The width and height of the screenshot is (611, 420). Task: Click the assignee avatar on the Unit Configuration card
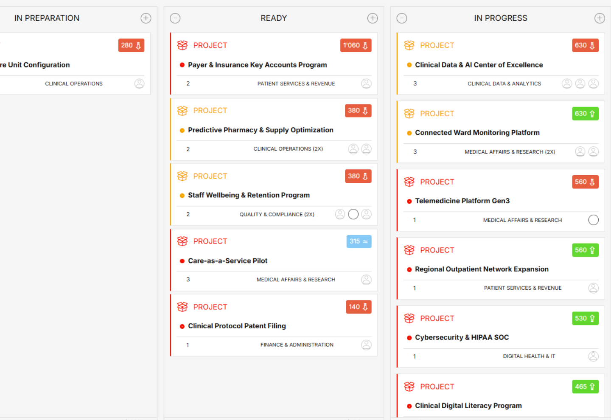(x=140, y=84)
